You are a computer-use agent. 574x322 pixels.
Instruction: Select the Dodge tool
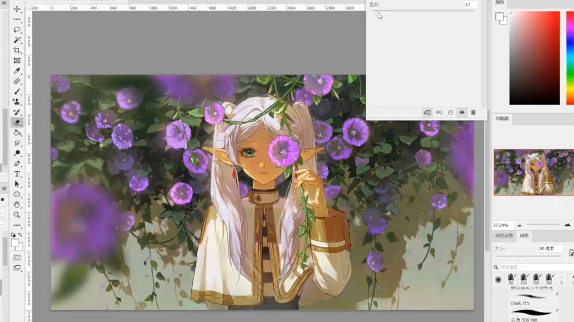tap(17, 153)
